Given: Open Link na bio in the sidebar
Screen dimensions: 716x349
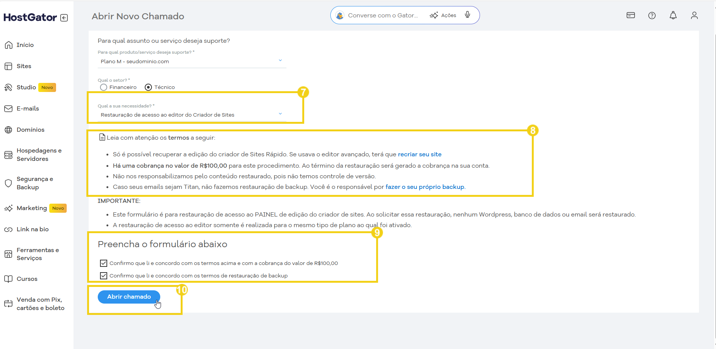Looking at the screenshot, I should tap(33, 229).
